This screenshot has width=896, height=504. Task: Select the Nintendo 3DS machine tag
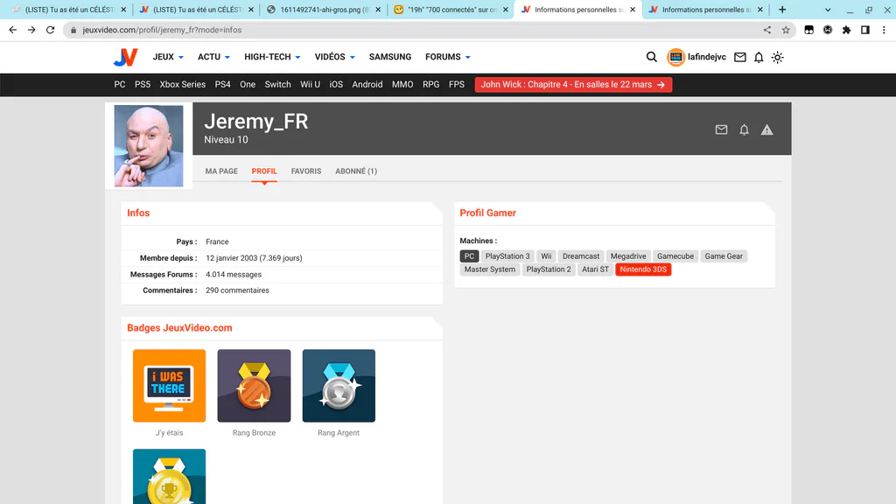(x=643, y=269)
